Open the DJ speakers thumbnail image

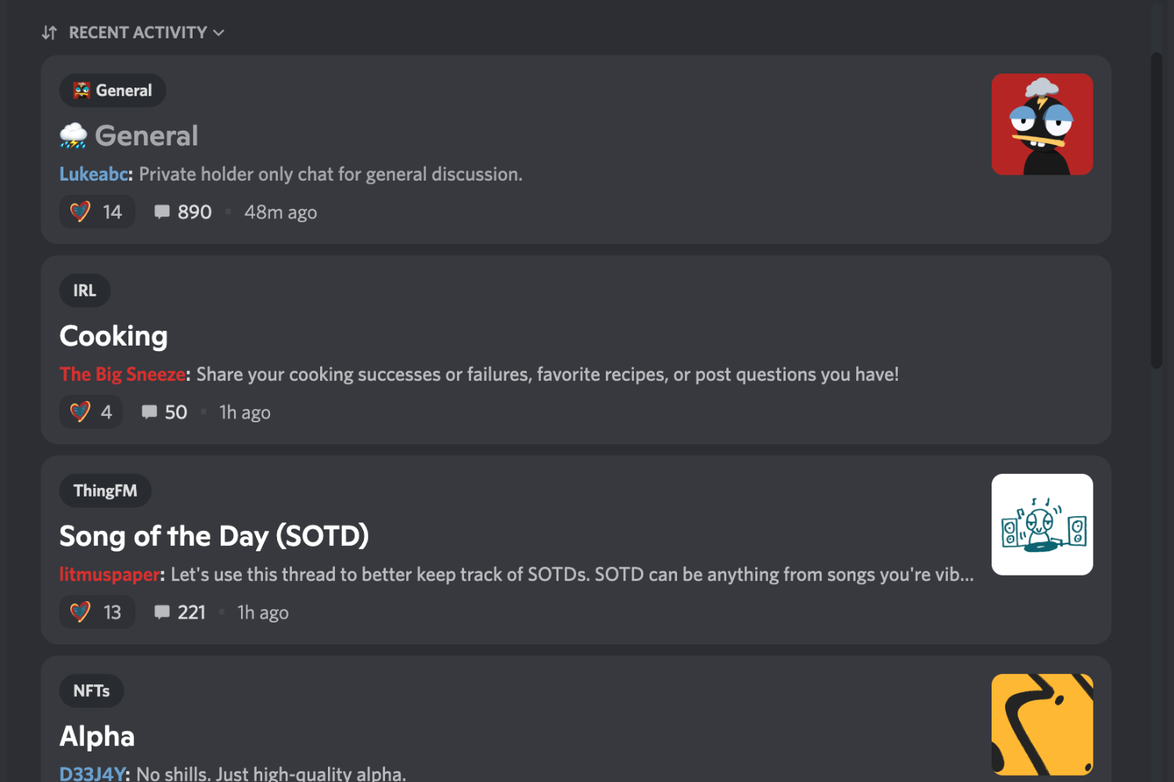pos(1042,525)
